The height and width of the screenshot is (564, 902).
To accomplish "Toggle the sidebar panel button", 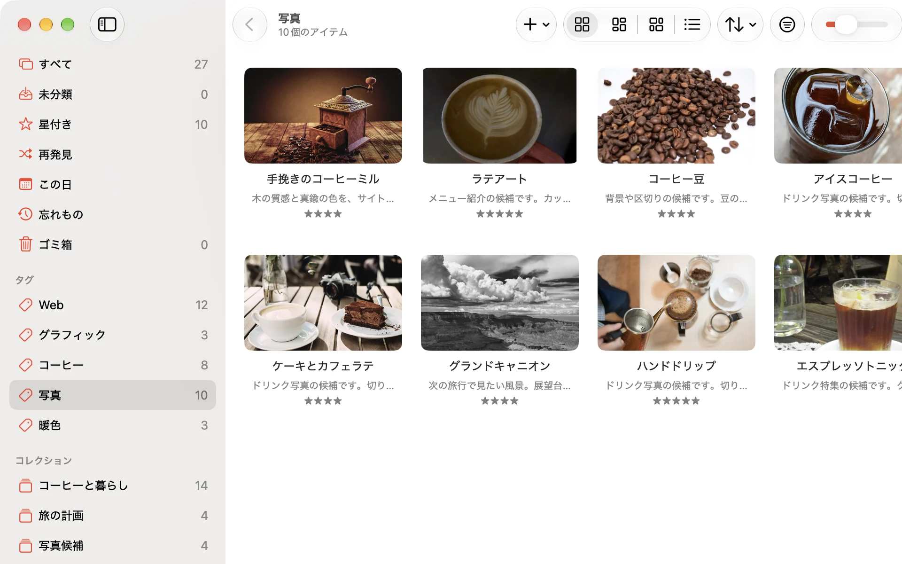I will coord(107,24).
